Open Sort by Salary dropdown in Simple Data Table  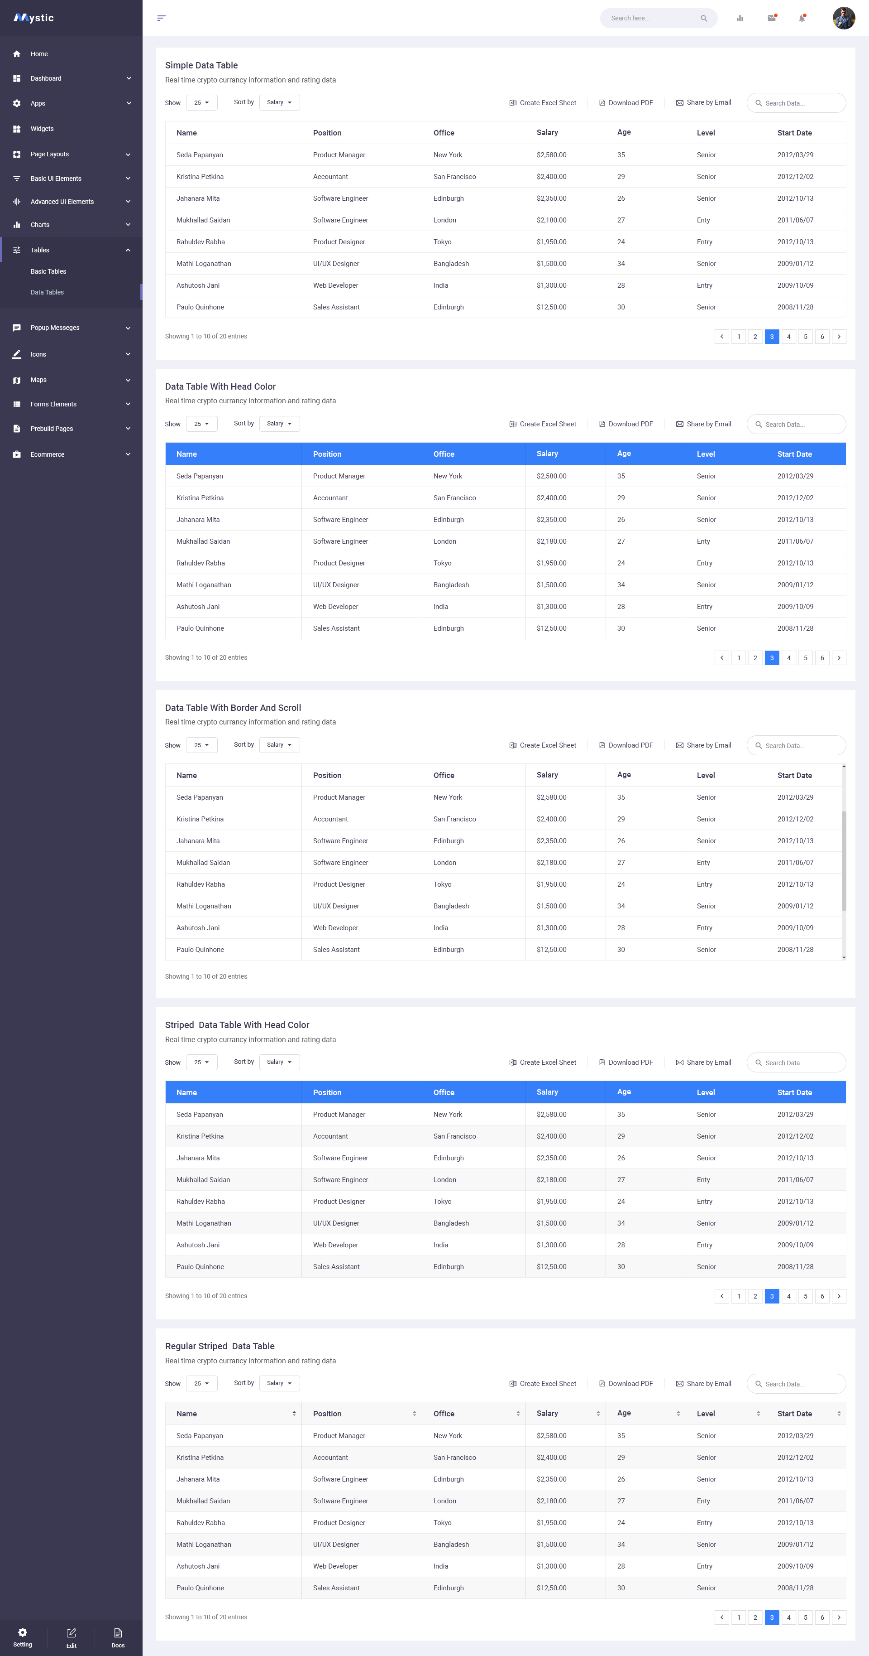pos(279,103)
